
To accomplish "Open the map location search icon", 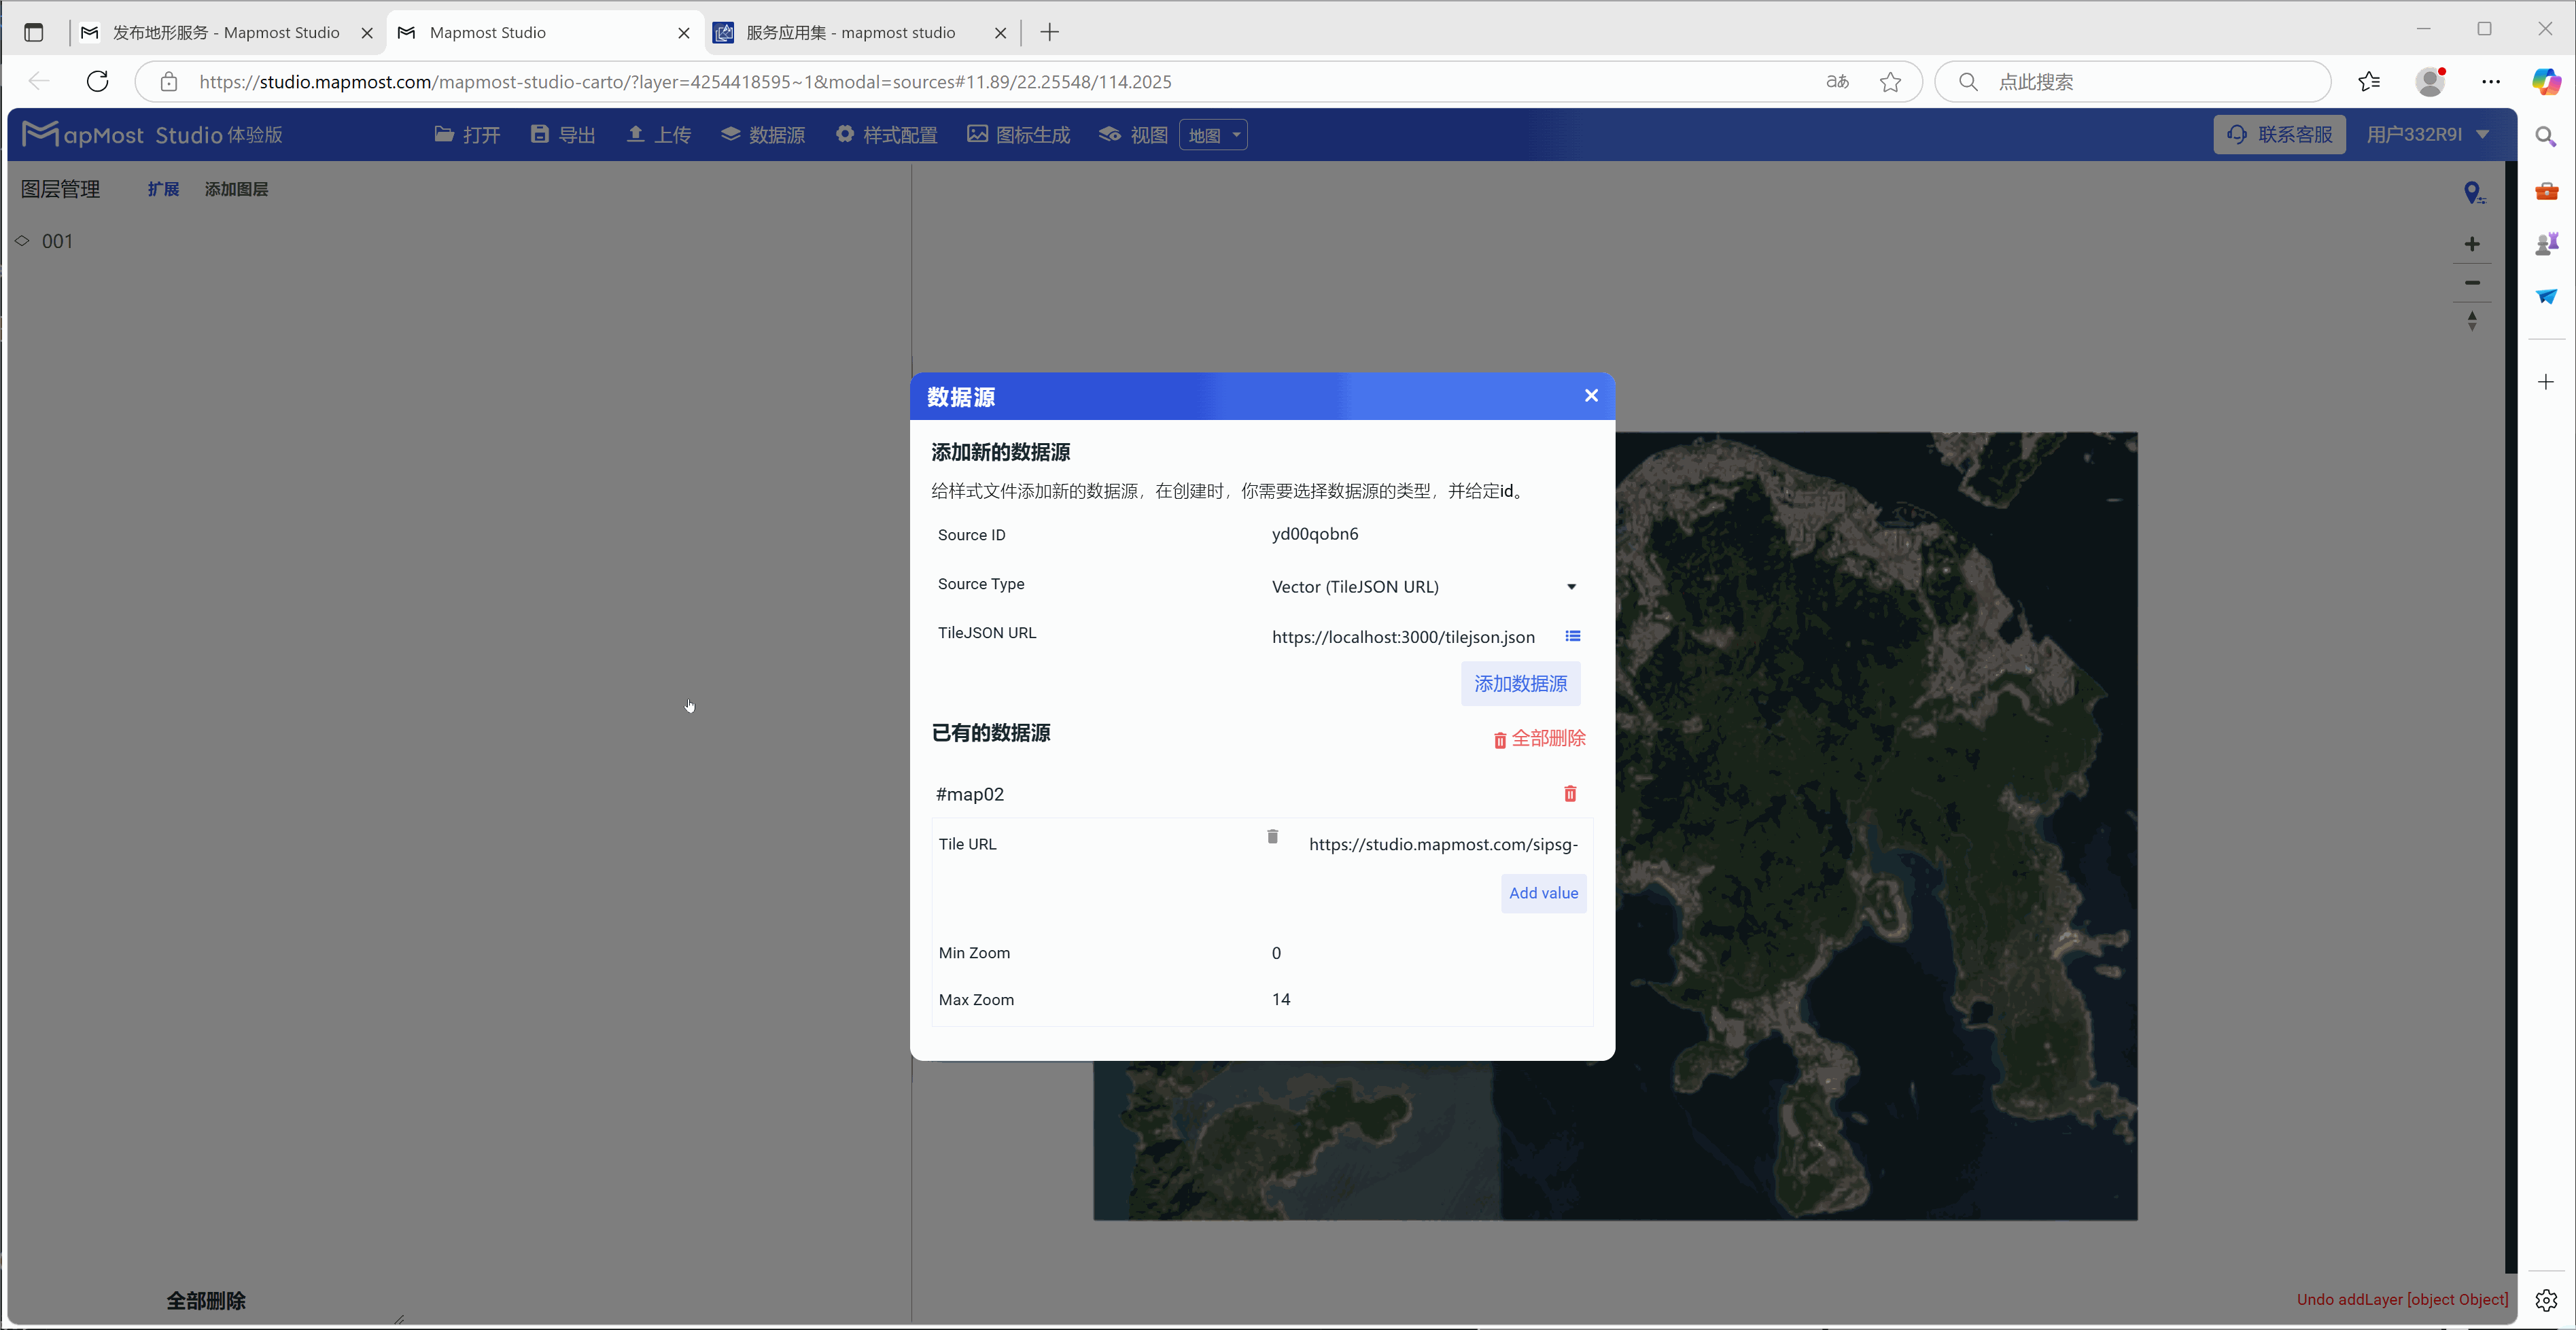I will pos(2473,193).
